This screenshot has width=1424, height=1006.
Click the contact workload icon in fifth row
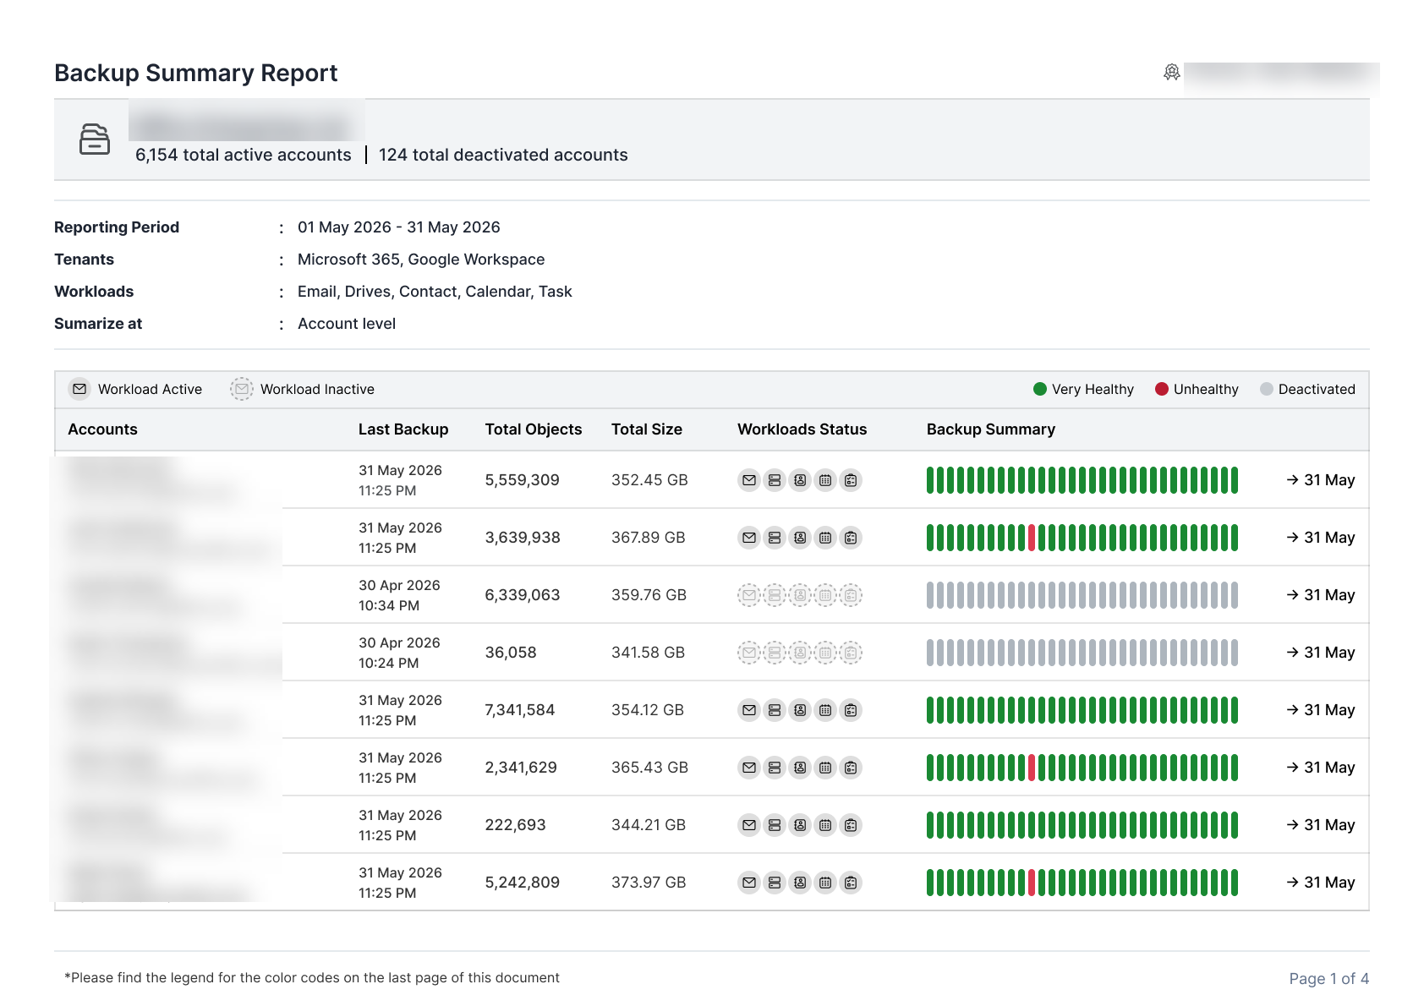(800, 710)
